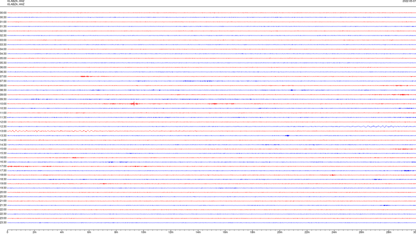416x234 pixels.
Task: Click the 16:00 time label
Action: (3, 158)
